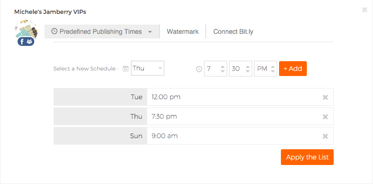The width and height of the screenshot is (373, 184).
Task: Remove the Tue 12:00 pm schedule entry
Action: click(x=325, y=97)
